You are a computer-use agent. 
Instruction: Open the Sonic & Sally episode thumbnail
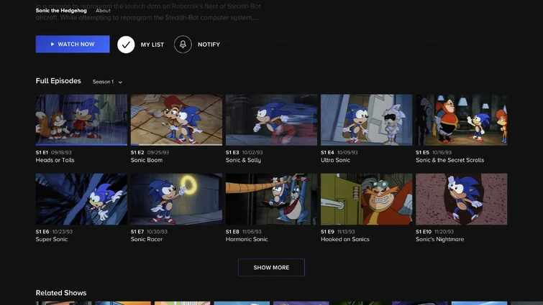[271, 120]
